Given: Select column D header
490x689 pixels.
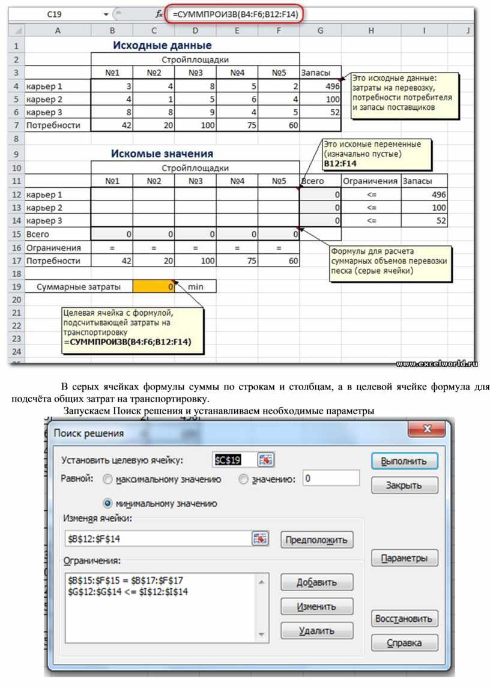Looking at the screenshot, I should pos(196,30).
